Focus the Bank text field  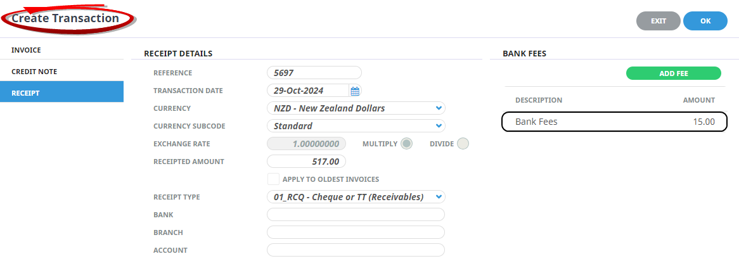(x=356, y=215)
